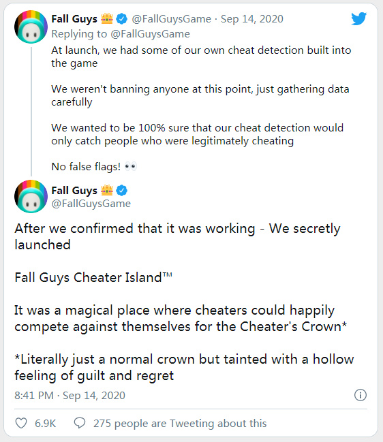
Task: Click the 6.9K likes count
Action: [45, 424]
